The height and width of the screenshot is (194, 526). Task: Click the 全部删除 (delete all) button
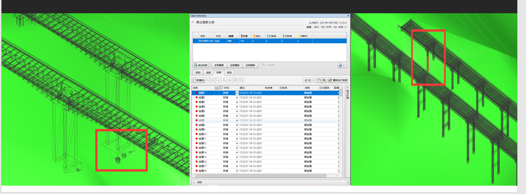click(251, 65)
